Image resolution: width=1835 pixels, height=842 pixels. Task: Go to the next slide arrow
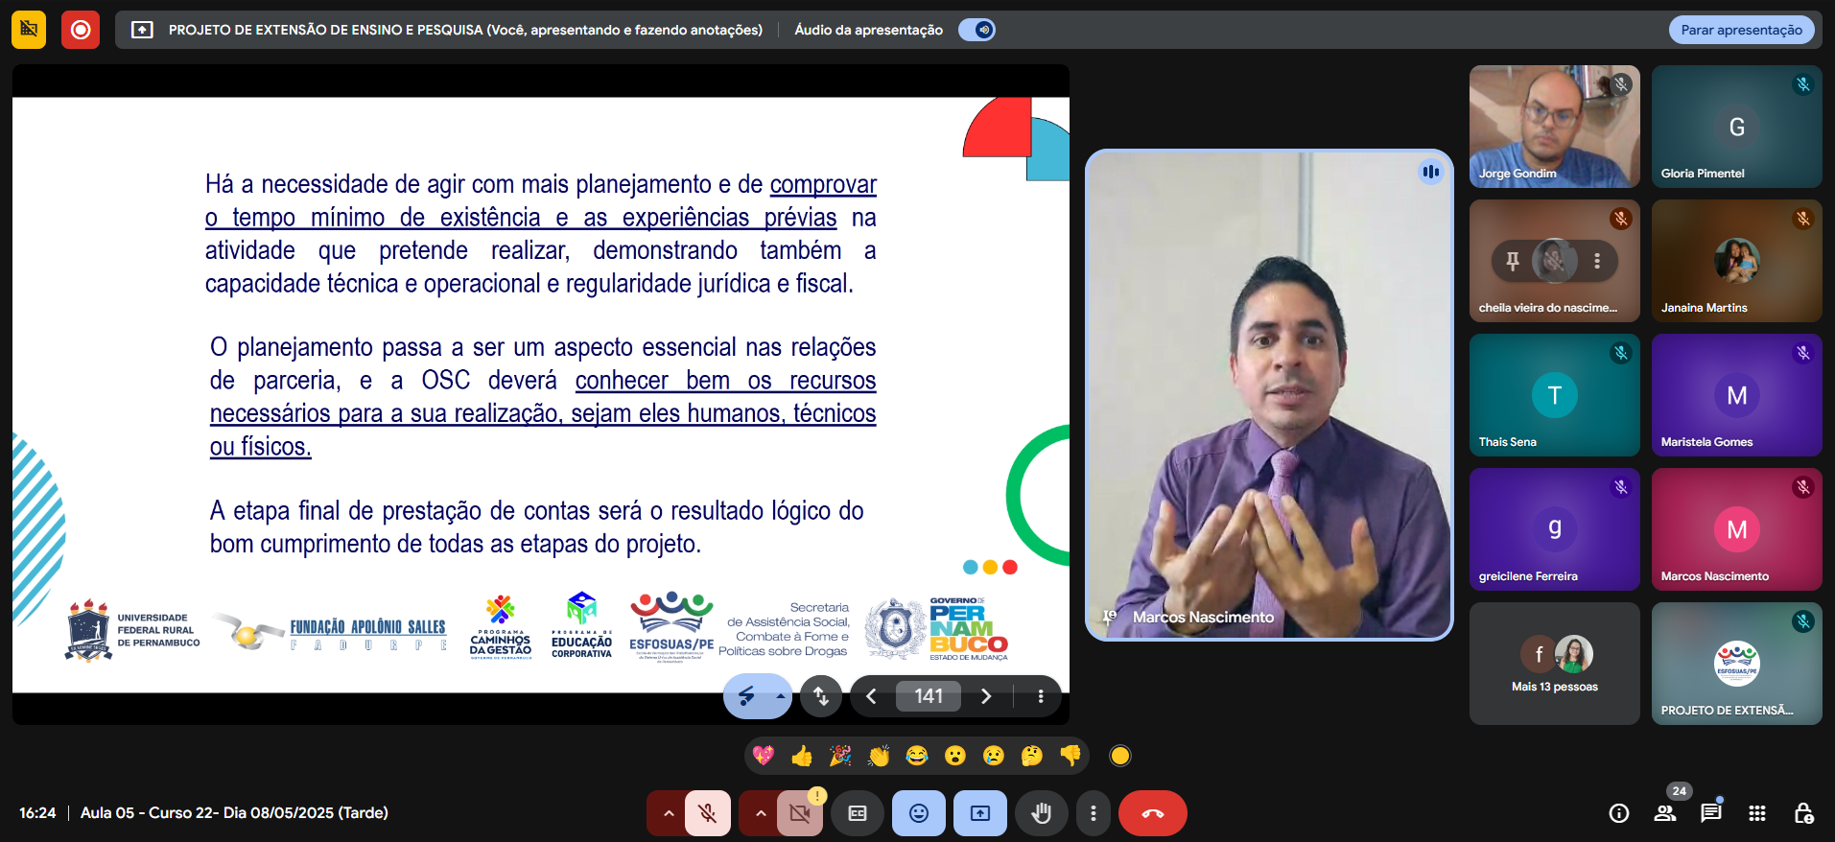(986, 697)
